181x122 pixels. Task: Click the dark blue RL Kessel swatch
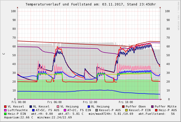click(31, 106)
